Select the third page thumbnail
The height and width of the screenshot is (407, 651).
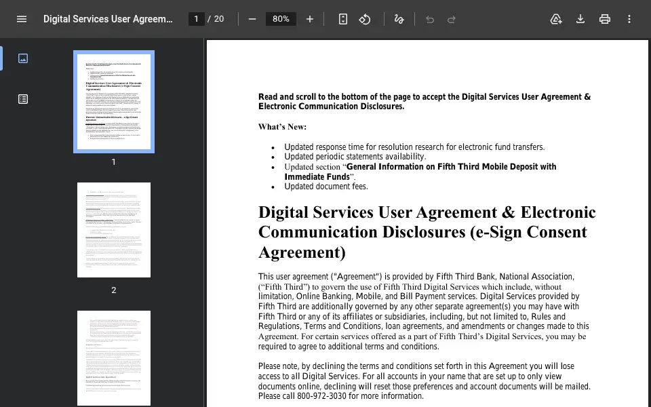tap(114, 358)
